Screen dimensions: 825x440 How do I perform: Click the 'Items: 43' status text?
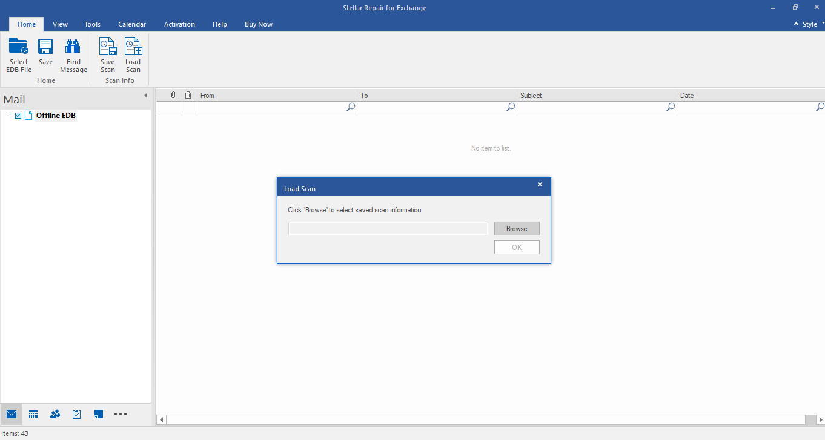[15, 433]
